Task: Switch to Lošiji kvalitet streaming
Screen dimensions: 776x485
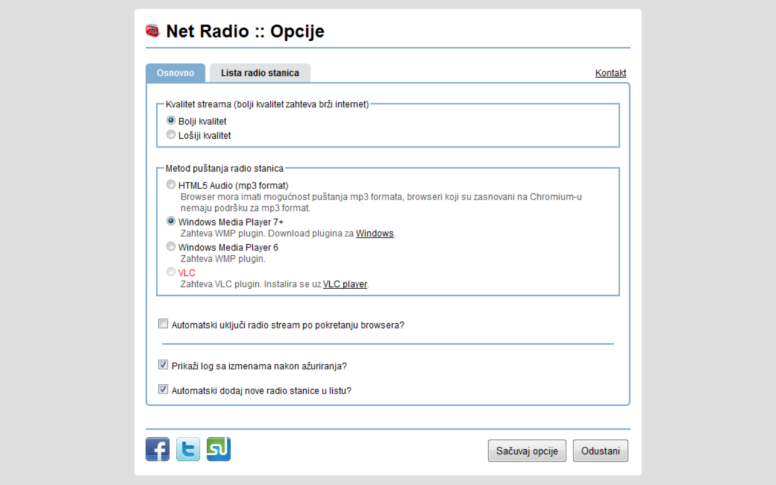Action: (170, 134)
